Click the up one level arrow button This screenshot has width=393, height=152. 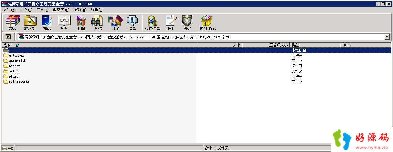coord(8,37)
